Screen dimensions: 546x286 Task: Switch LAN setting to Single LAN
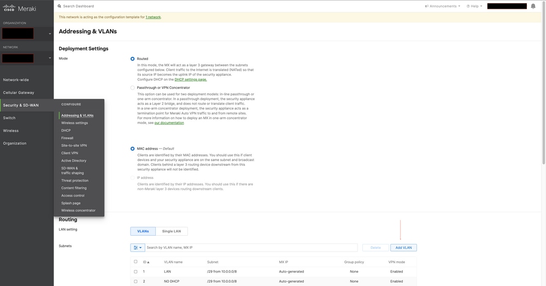click(x=172, y=231)
